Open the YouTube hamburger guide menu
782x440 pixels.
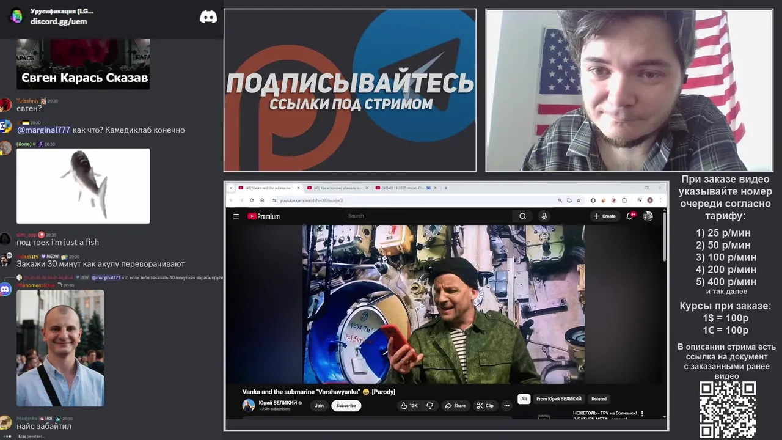coord(236,216)
